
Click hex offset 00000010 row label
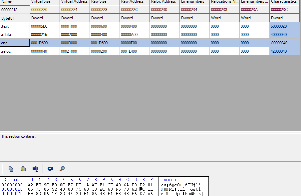(12, 189)
